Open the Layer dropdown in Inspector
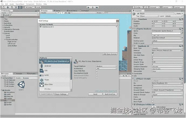Viewport: 186px width, 118px height. tap(174, 16)
